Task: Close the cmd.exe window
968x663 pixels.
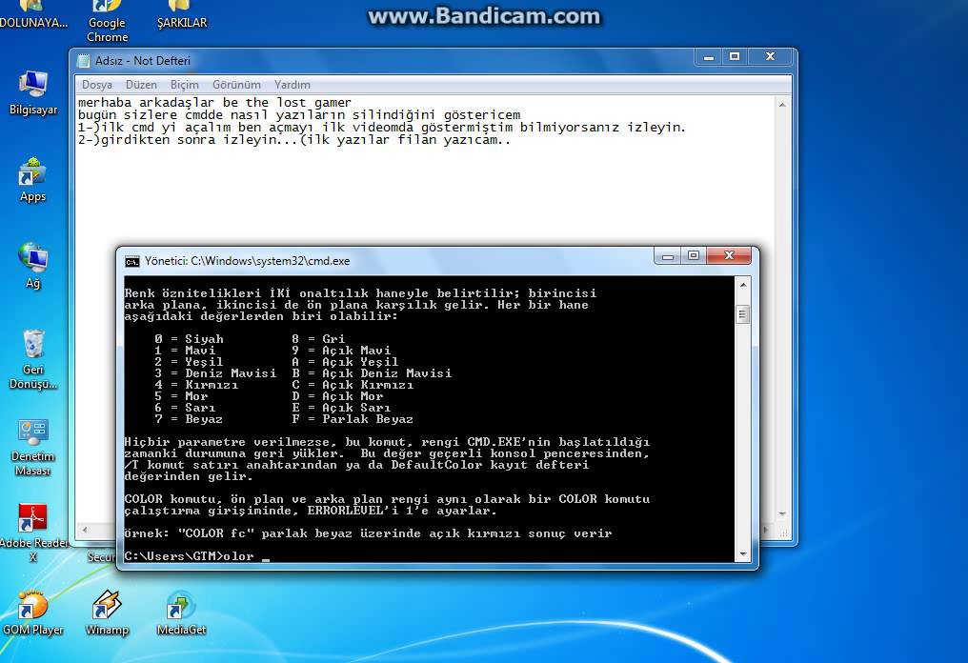Action: [729, 256]
